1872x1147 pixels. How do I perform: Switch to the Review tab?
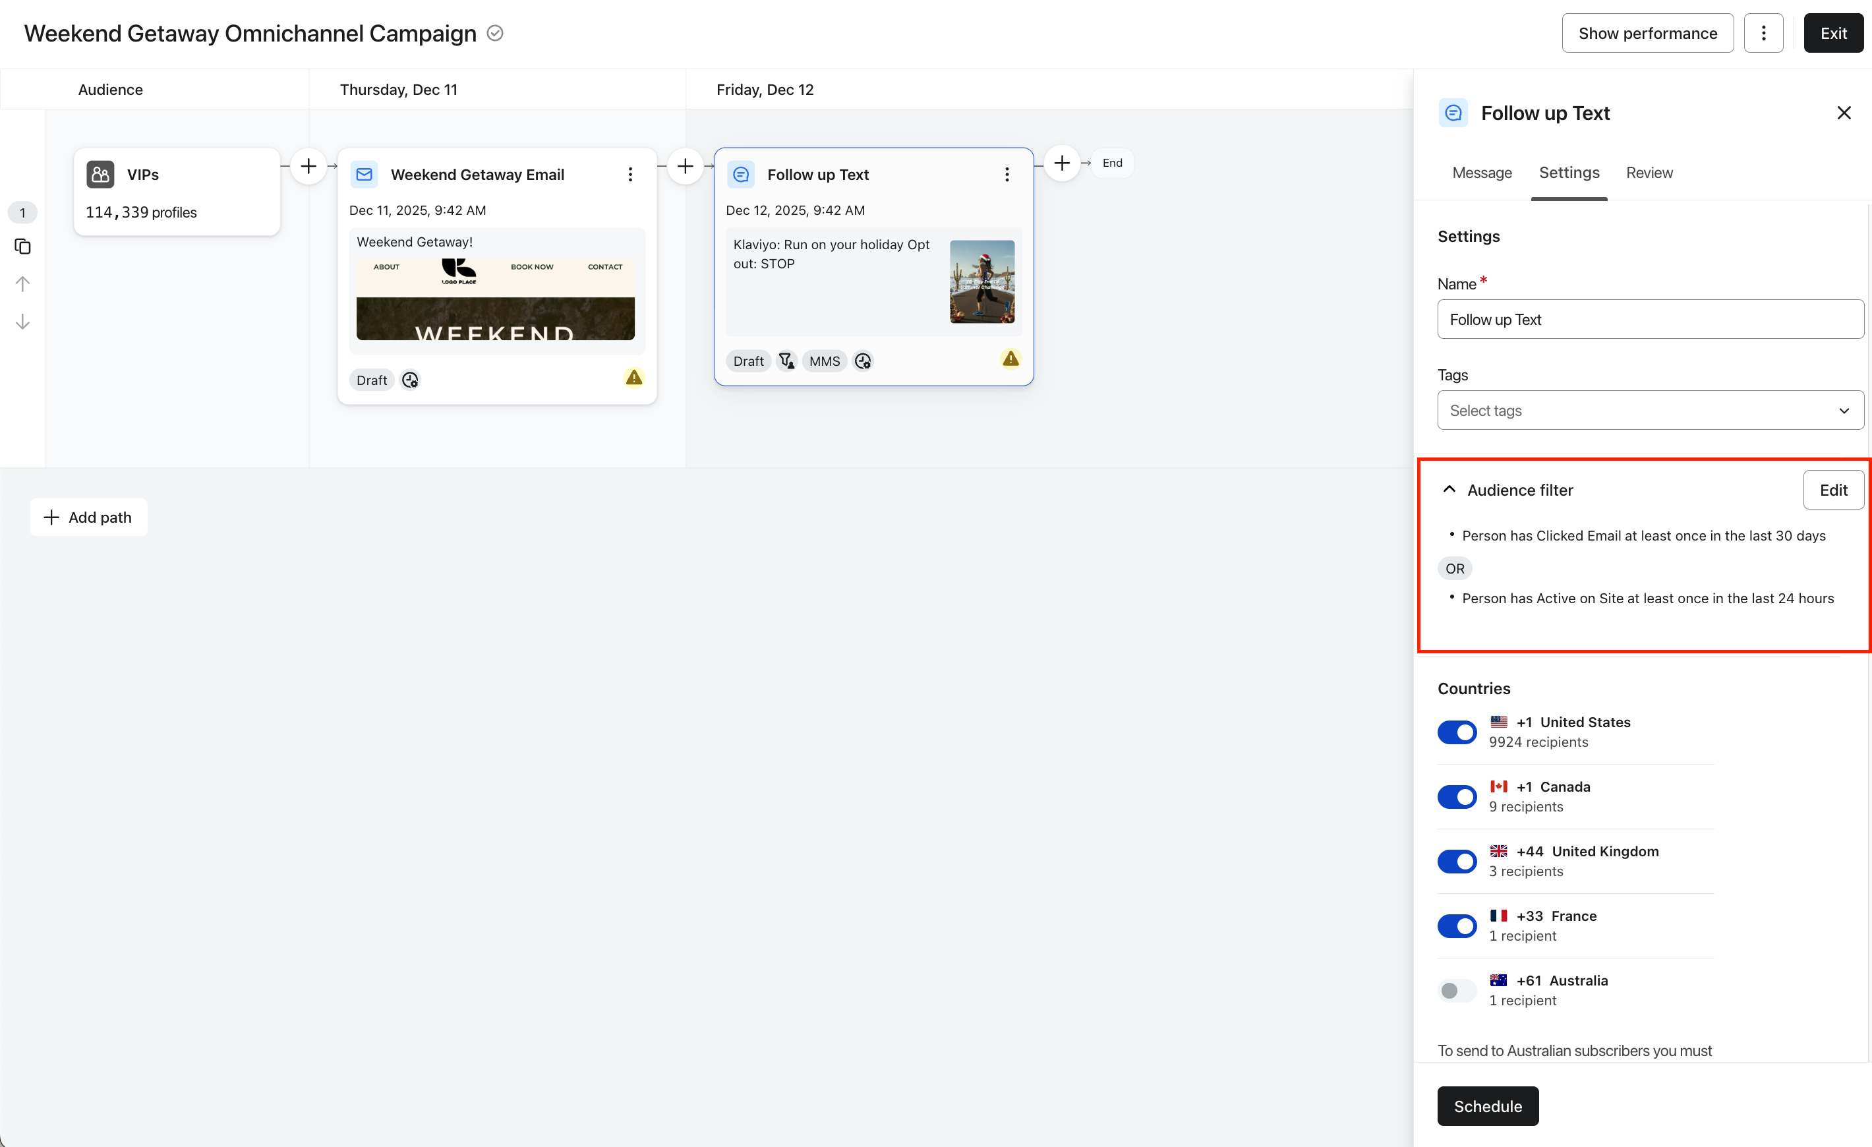[1649, 173]
